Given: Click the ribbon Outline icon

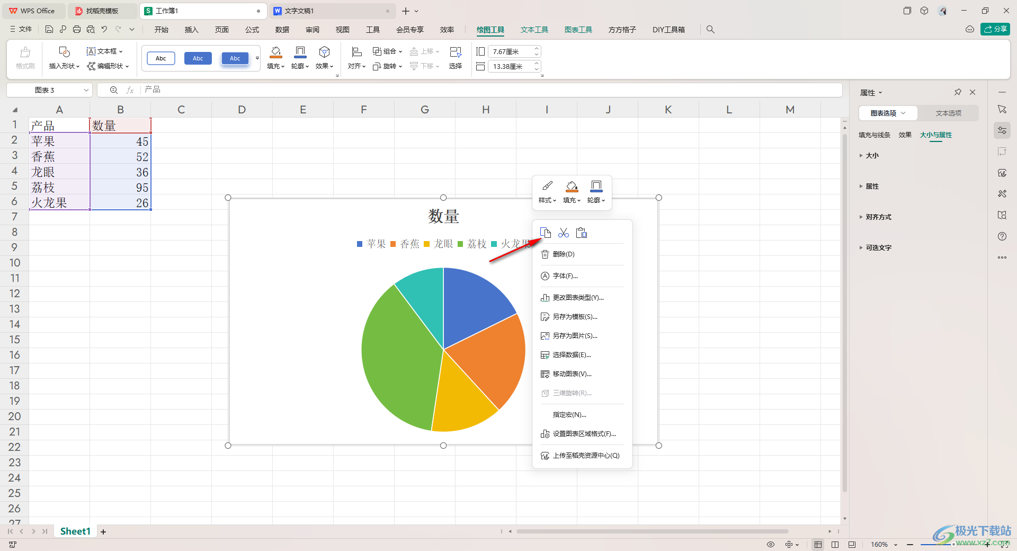Looking at the screenshot, I should click(300, 51).
